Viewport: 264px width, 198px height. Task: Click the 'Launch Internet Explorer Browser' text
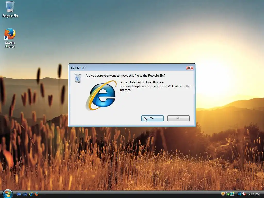pos(142,82)
